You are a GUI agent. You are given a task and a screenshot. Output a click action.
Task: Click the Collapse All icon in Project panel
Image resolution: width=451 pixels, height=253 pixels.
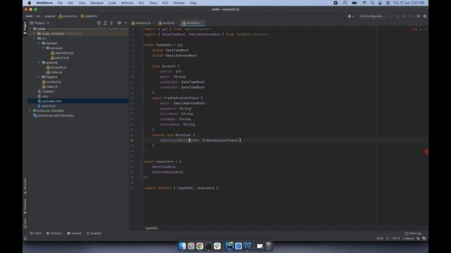click(111, 23)
